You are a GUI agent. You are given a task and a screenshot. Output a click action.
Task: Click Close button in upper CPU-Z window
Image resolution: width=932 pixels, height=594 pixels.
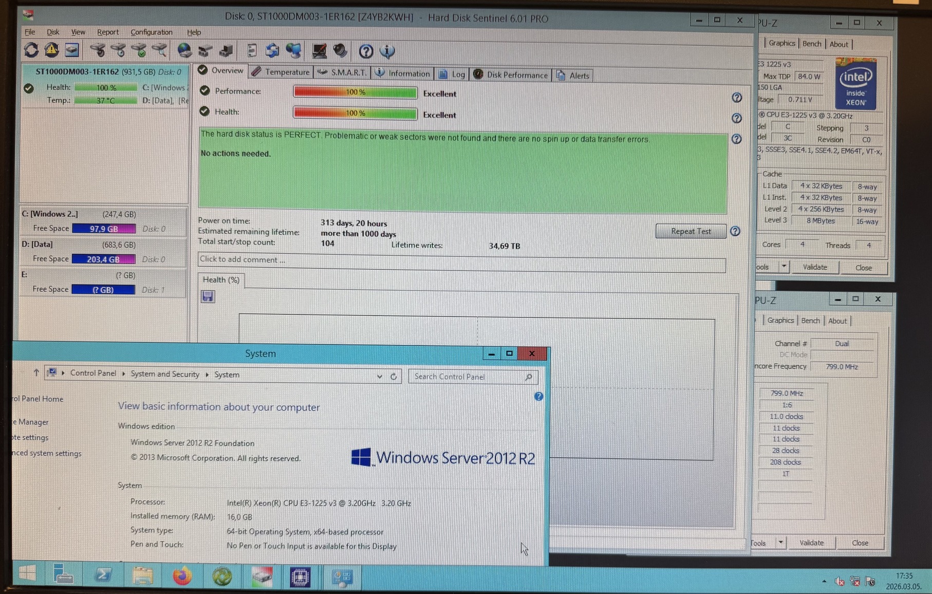pos(863,268)
